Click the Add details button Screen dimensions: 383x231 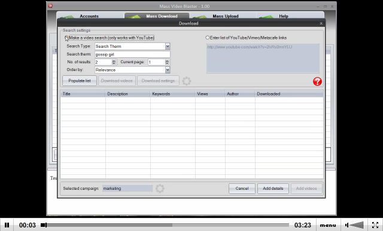click(x=273, y=189)
